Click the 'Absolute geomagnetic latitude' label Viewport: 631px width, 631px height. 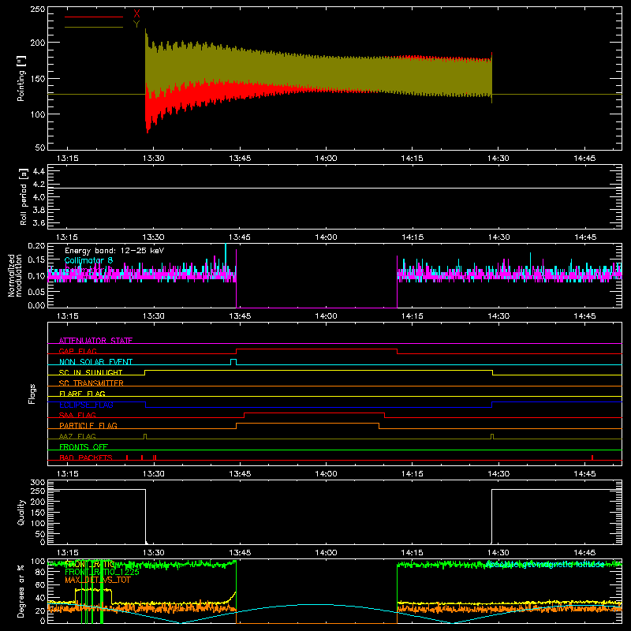pos(545,565)
